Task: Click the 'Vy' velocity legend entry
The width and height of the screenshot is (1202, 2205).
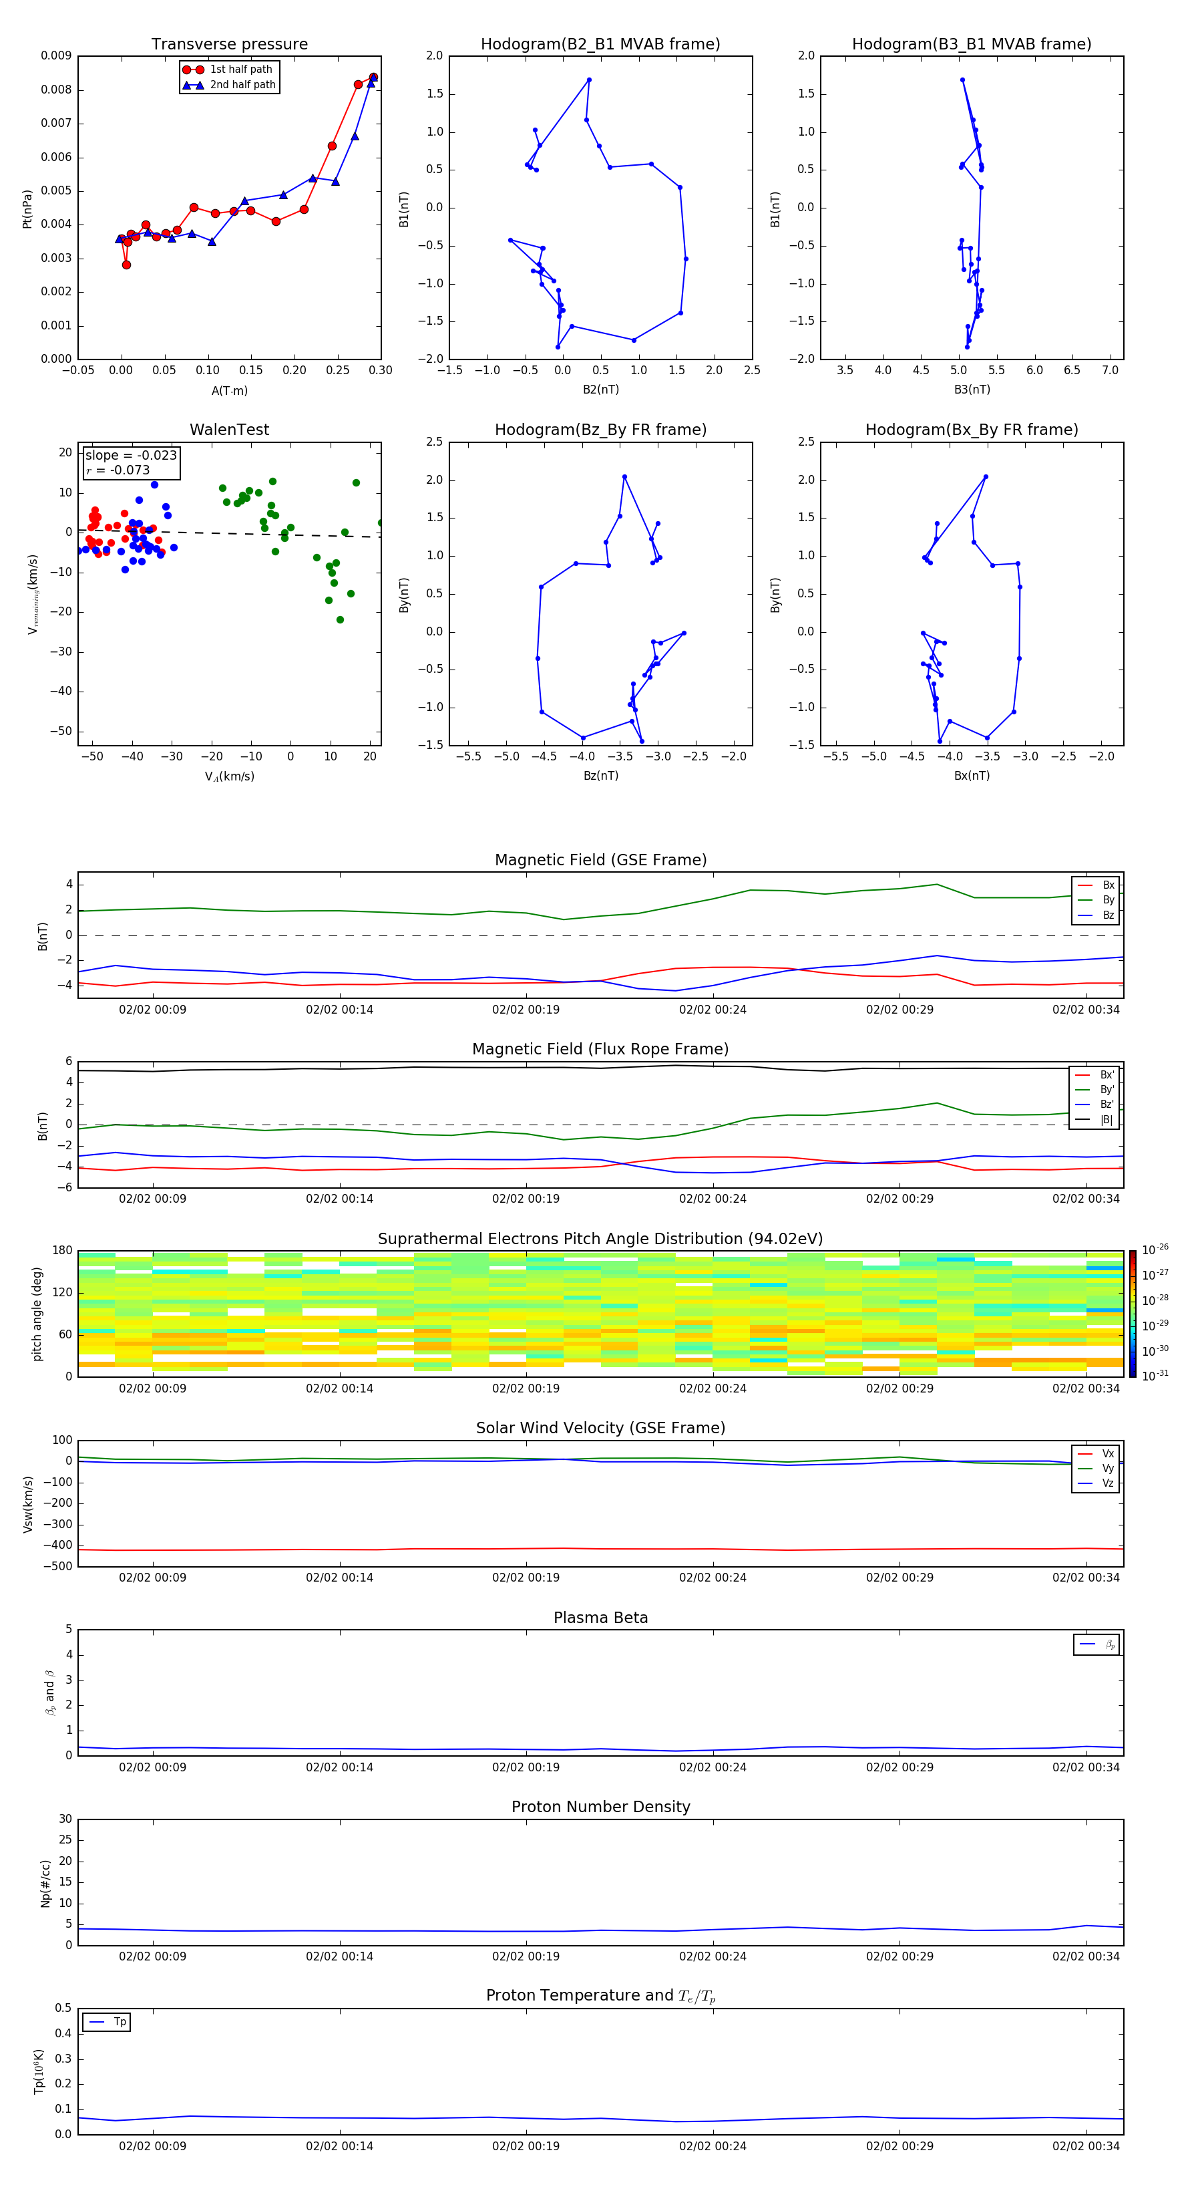Action: (1096, 1469)
